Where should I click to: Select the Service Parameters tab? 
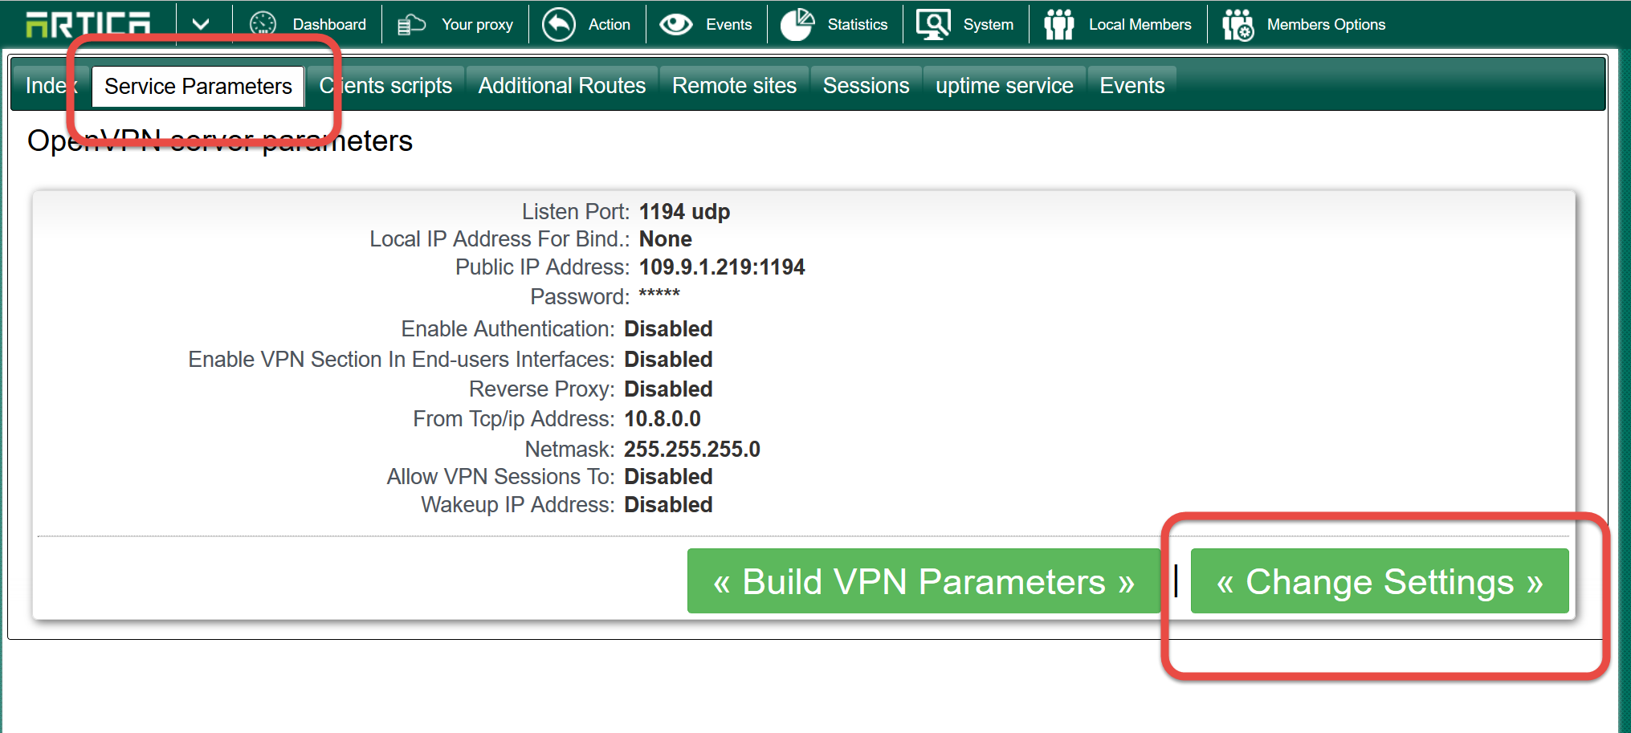[x=198, y=86]
